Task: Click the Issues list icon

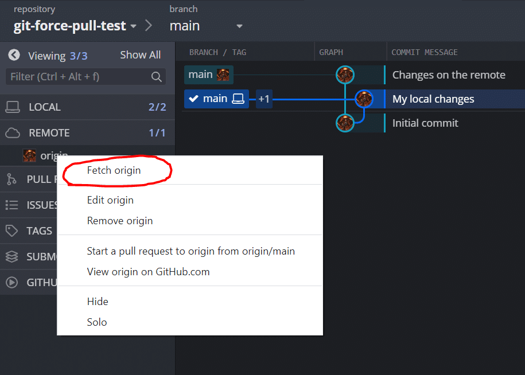Action: (11, 205)
